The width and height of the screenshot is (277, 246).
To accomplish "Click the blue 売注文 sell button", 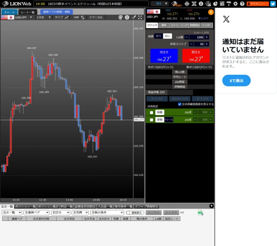I will coord(164,56).
